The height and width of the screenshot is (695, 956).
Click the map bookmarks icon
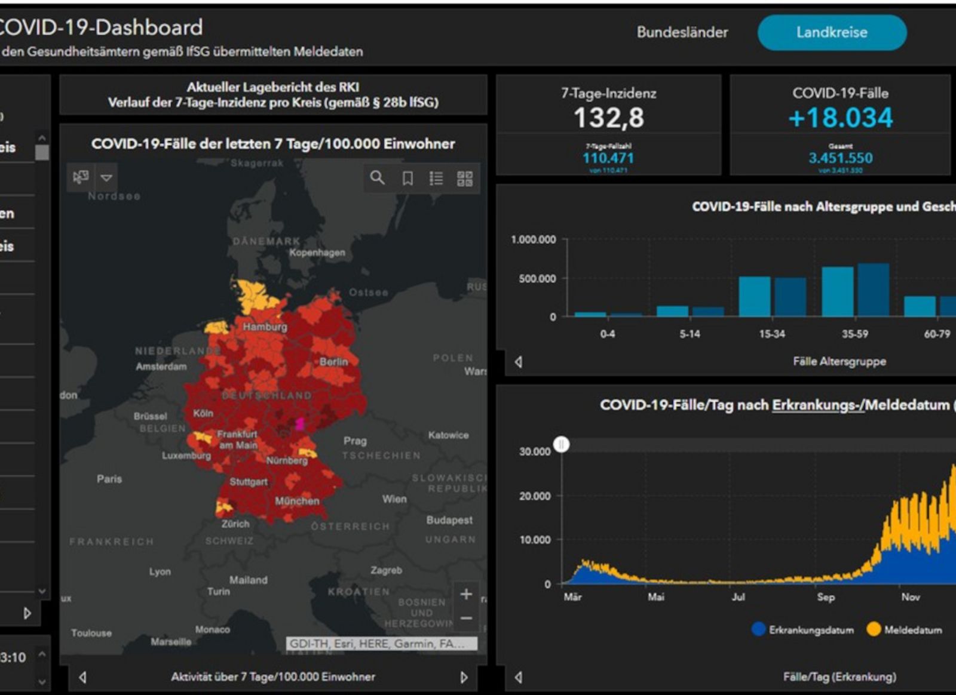407,179
